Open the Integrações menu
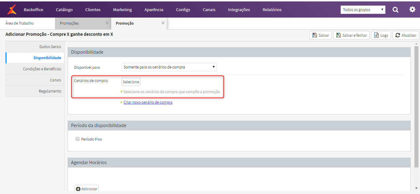Screen dimensions: 420x194 [x=239, y=10]
